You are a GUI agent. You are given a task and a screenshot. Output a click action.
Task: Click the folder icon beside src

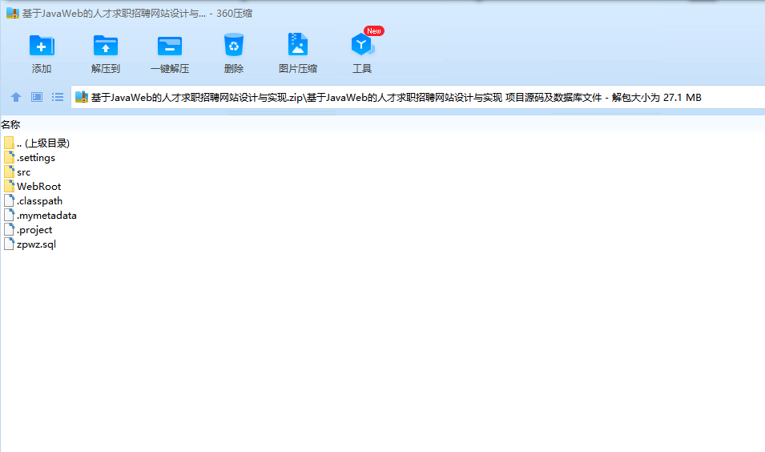click(x=9, y=172)
